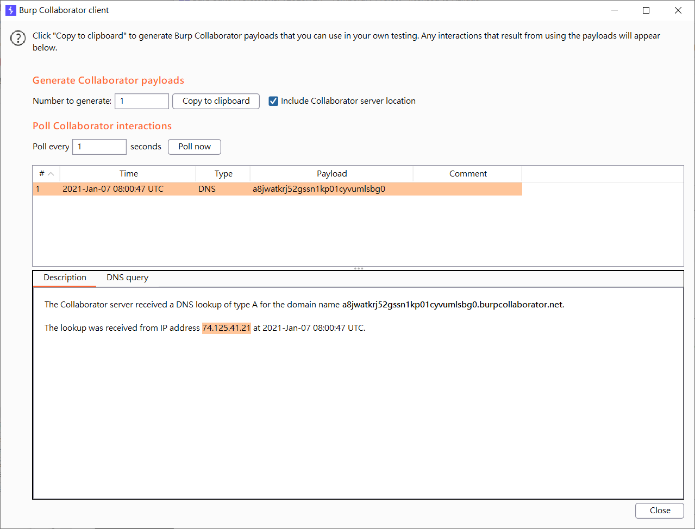Switch to the Description tab
695x529 pixels.
tap(65, 278)
